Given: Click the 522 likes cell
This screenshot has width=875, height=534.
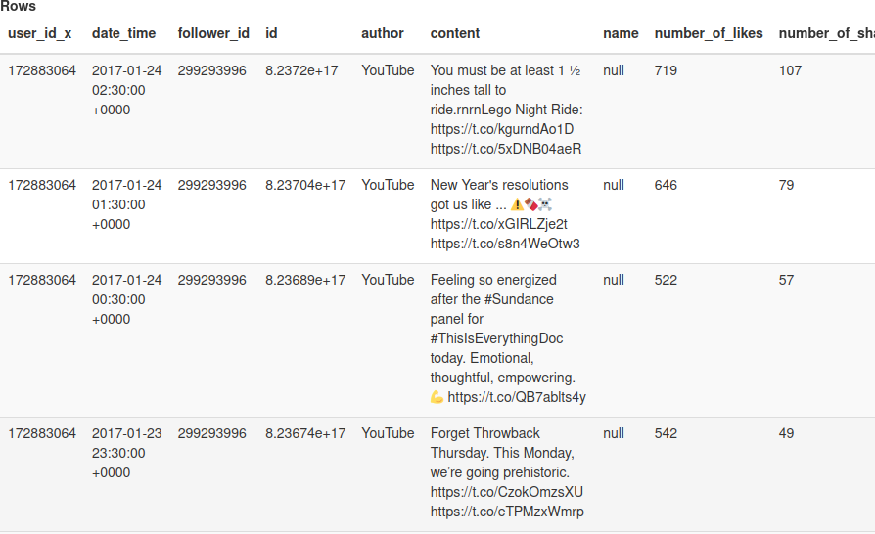Looking at the screenshot, I should click(666, 280).
